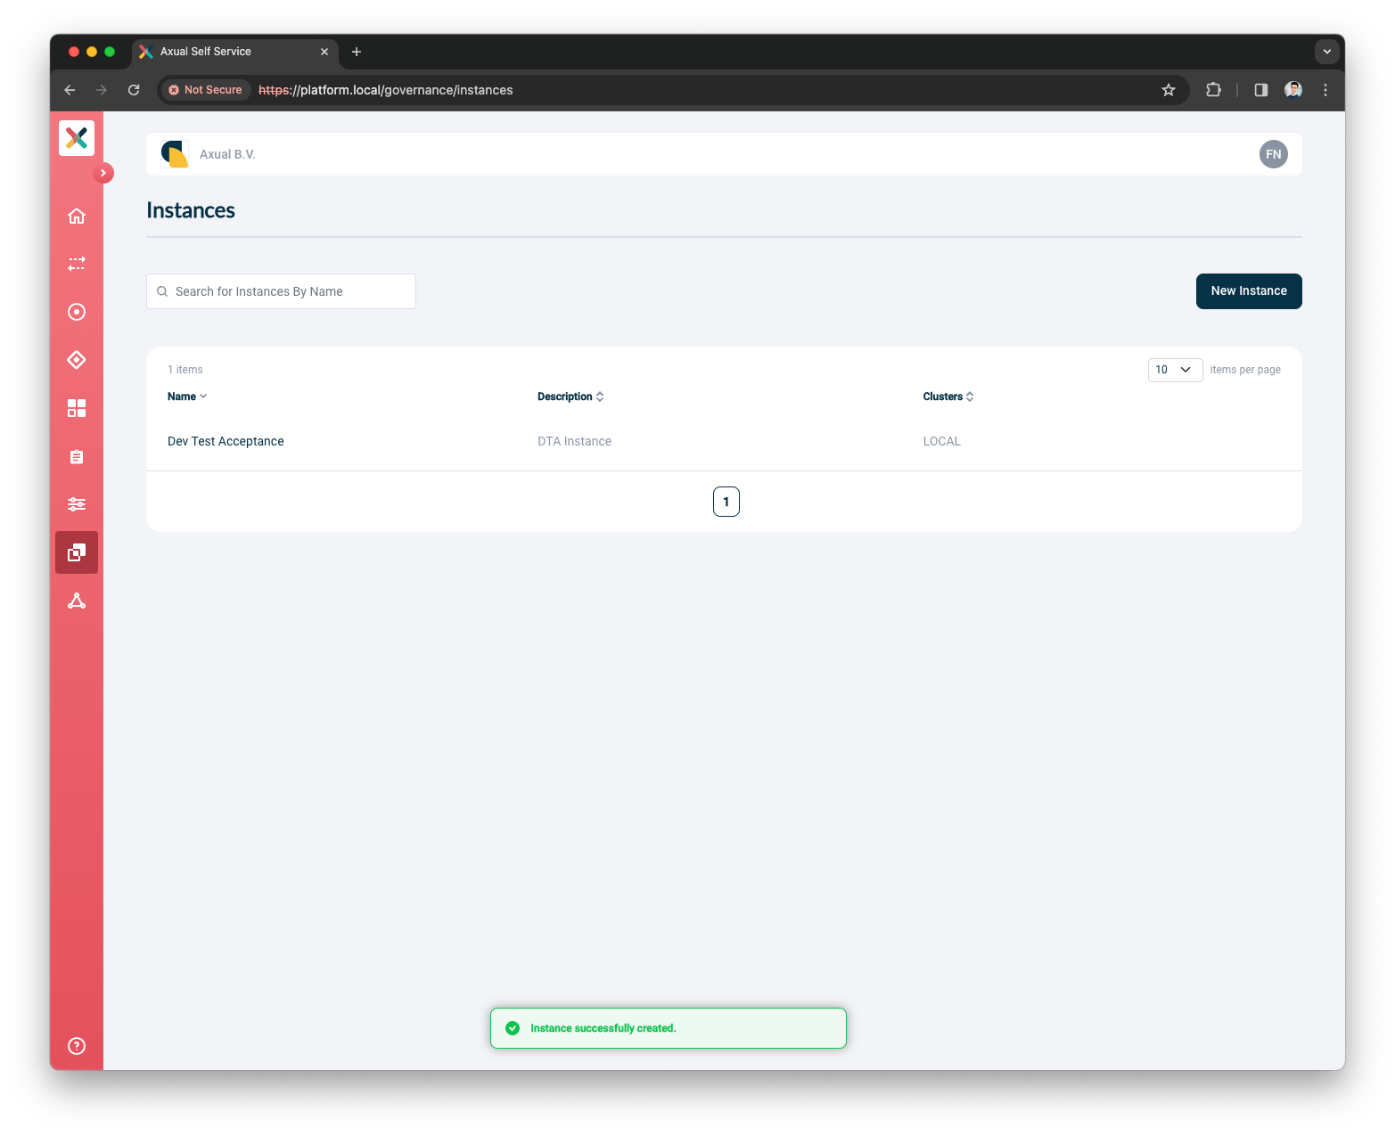Close the Axual Self Service tab
This screenshot has height=1136, width=1395.
coord(324,52)
